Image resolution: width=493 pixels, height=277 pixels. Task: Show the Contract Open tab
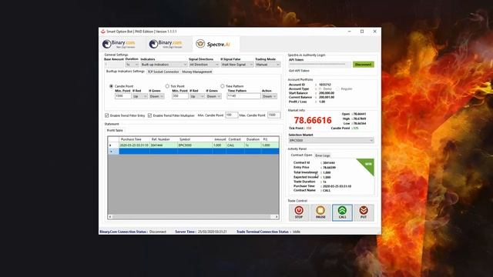(x=301, y=155)
